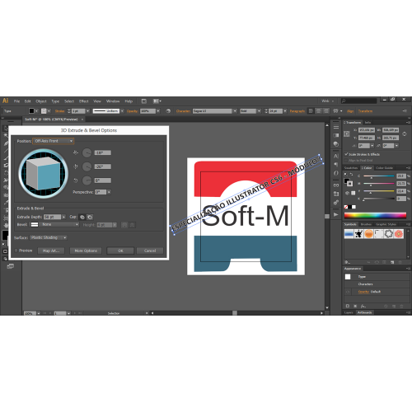Select the orange sphere symbol thumbnail
412x412 pixels.
369,234
